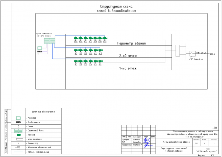This screenshot has height=157, width=222.
Task: Click the security room caption above the system unit
Action: pyautogui.click(x=44, y=35)
